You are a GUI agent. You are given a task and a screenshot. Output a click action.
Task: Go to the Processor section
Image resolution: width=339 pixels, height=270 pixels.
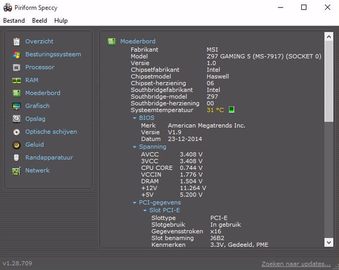pos(40,67)
